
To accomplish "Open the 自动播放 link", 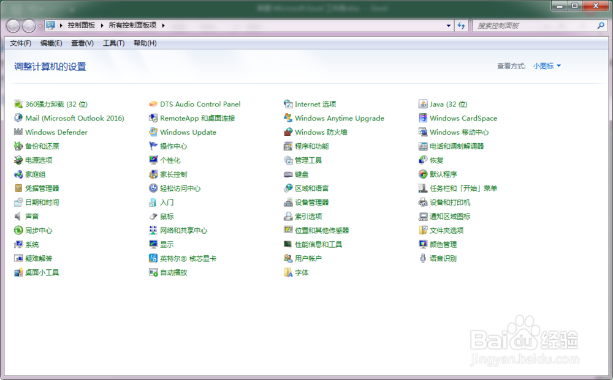I will coord(173,273).
